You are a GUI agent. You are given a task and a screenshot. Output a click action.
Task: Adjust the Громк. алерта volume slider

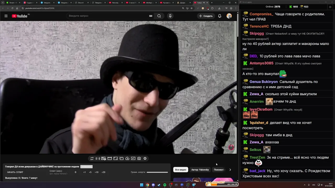(157, 172)
